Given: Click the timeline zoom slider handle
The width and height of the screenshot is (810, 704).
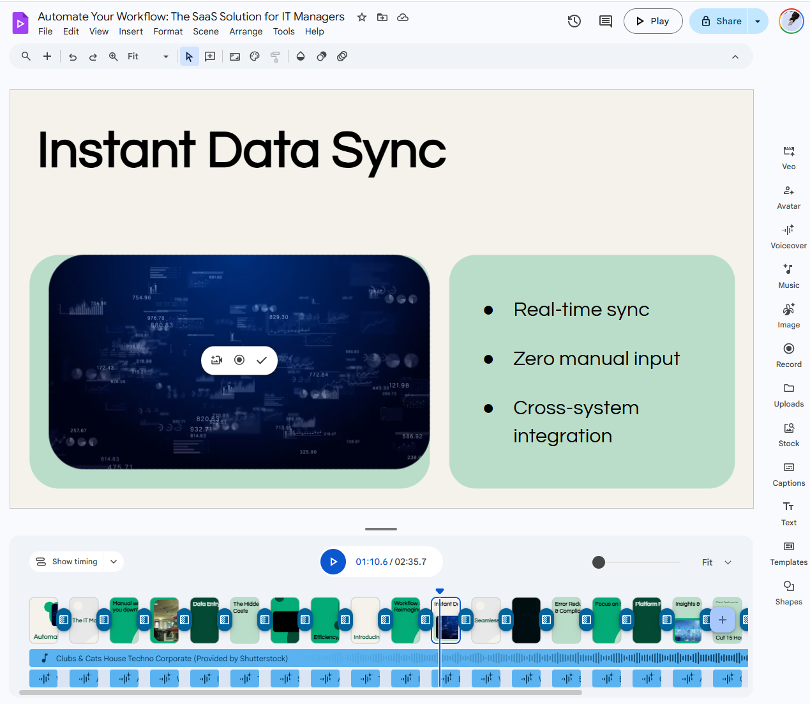Looking at the screenshot, I should point(598,562).
